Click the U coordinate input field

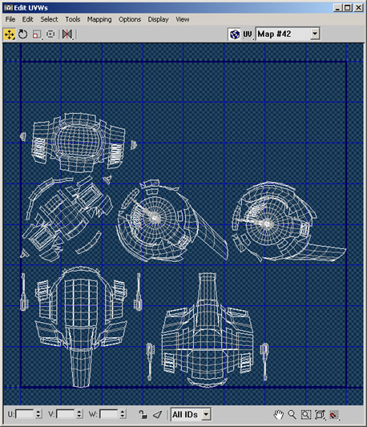click(25, 414)
